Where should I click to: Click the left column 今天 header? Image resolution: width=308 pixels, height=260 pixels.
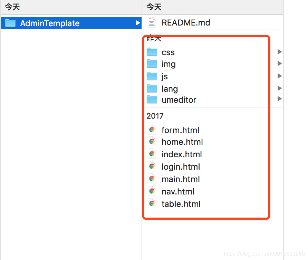[12, 7]
